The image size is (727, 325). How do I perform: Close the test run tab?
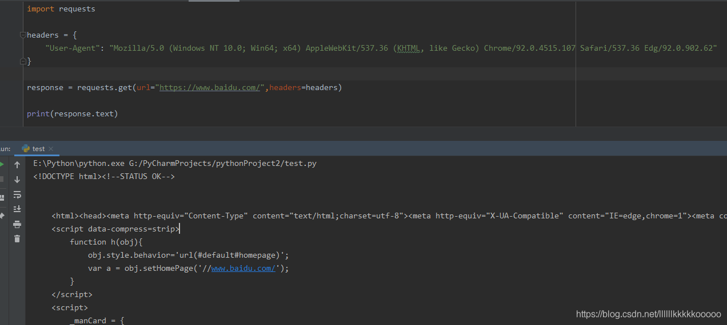click(x=51, y=149)
